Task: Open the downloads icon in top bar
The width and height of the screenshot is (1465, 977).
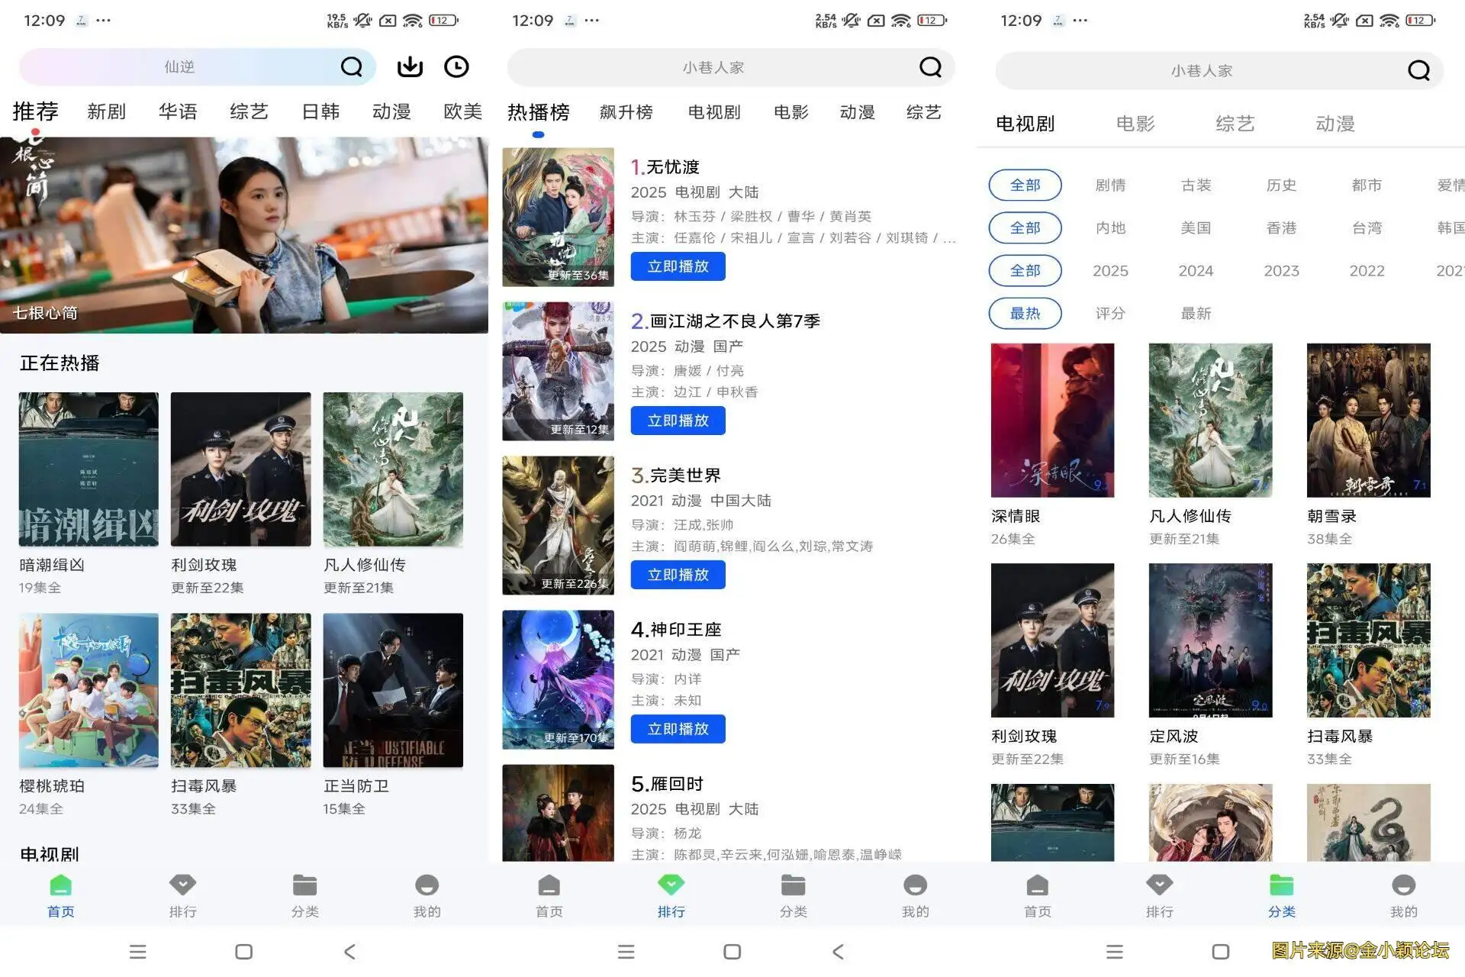Action: pyautogui.click(x=410, y=67)
